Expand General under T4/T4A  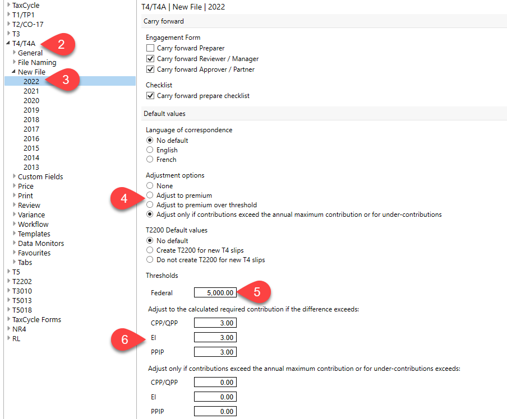click(14, 52)
